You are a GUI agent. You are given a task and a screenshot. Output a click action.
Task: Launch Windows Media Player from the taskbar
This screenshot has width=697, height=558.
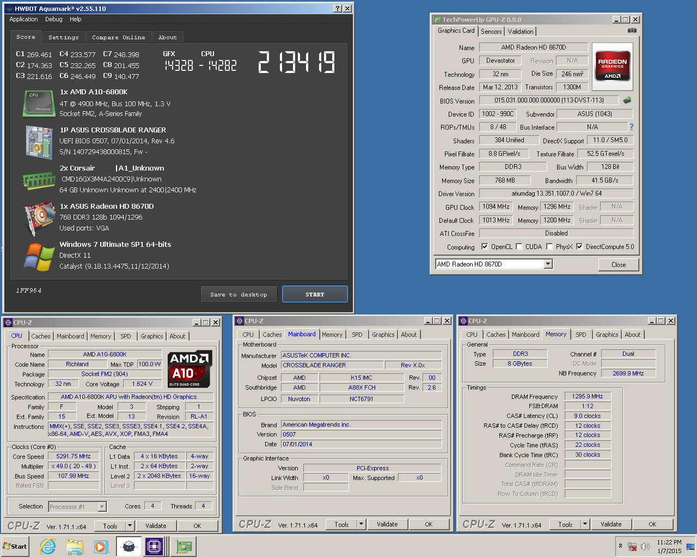click(x=101, y=547)
